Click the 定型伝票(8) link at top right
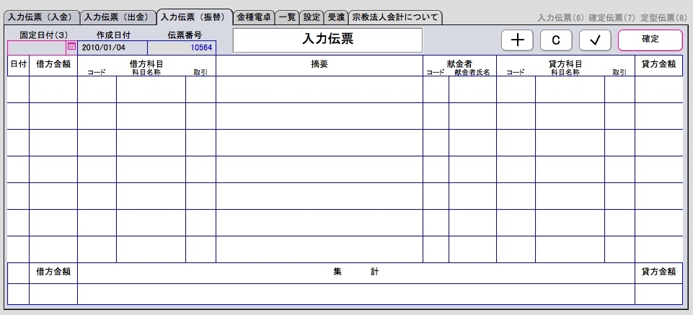693x315 pixels. (663, 17)
